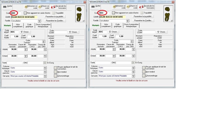Image resolution: width=197 pixels, height=119 pixels.
Task: Click the Libellé field in right dialog
Action: (x=112, y=17)
